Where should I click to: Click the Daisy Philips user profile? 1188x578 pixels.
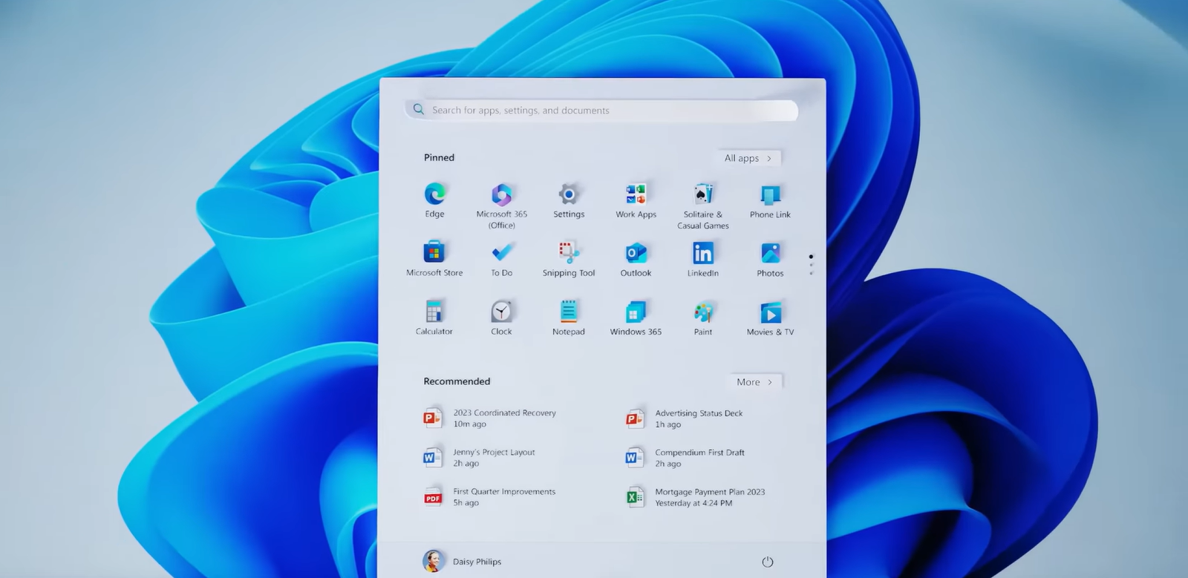pyautogui.click(x=462, y=562)
